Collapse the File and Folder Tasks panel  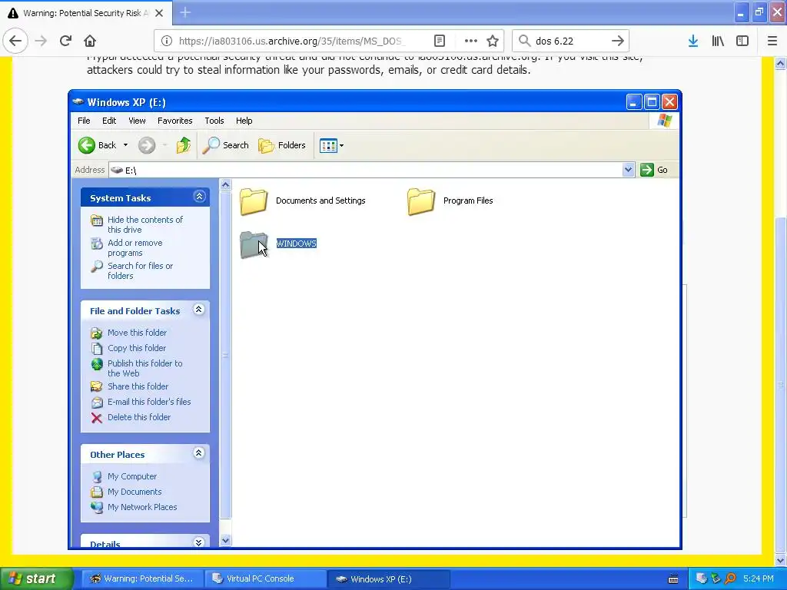tap(199, 310)
